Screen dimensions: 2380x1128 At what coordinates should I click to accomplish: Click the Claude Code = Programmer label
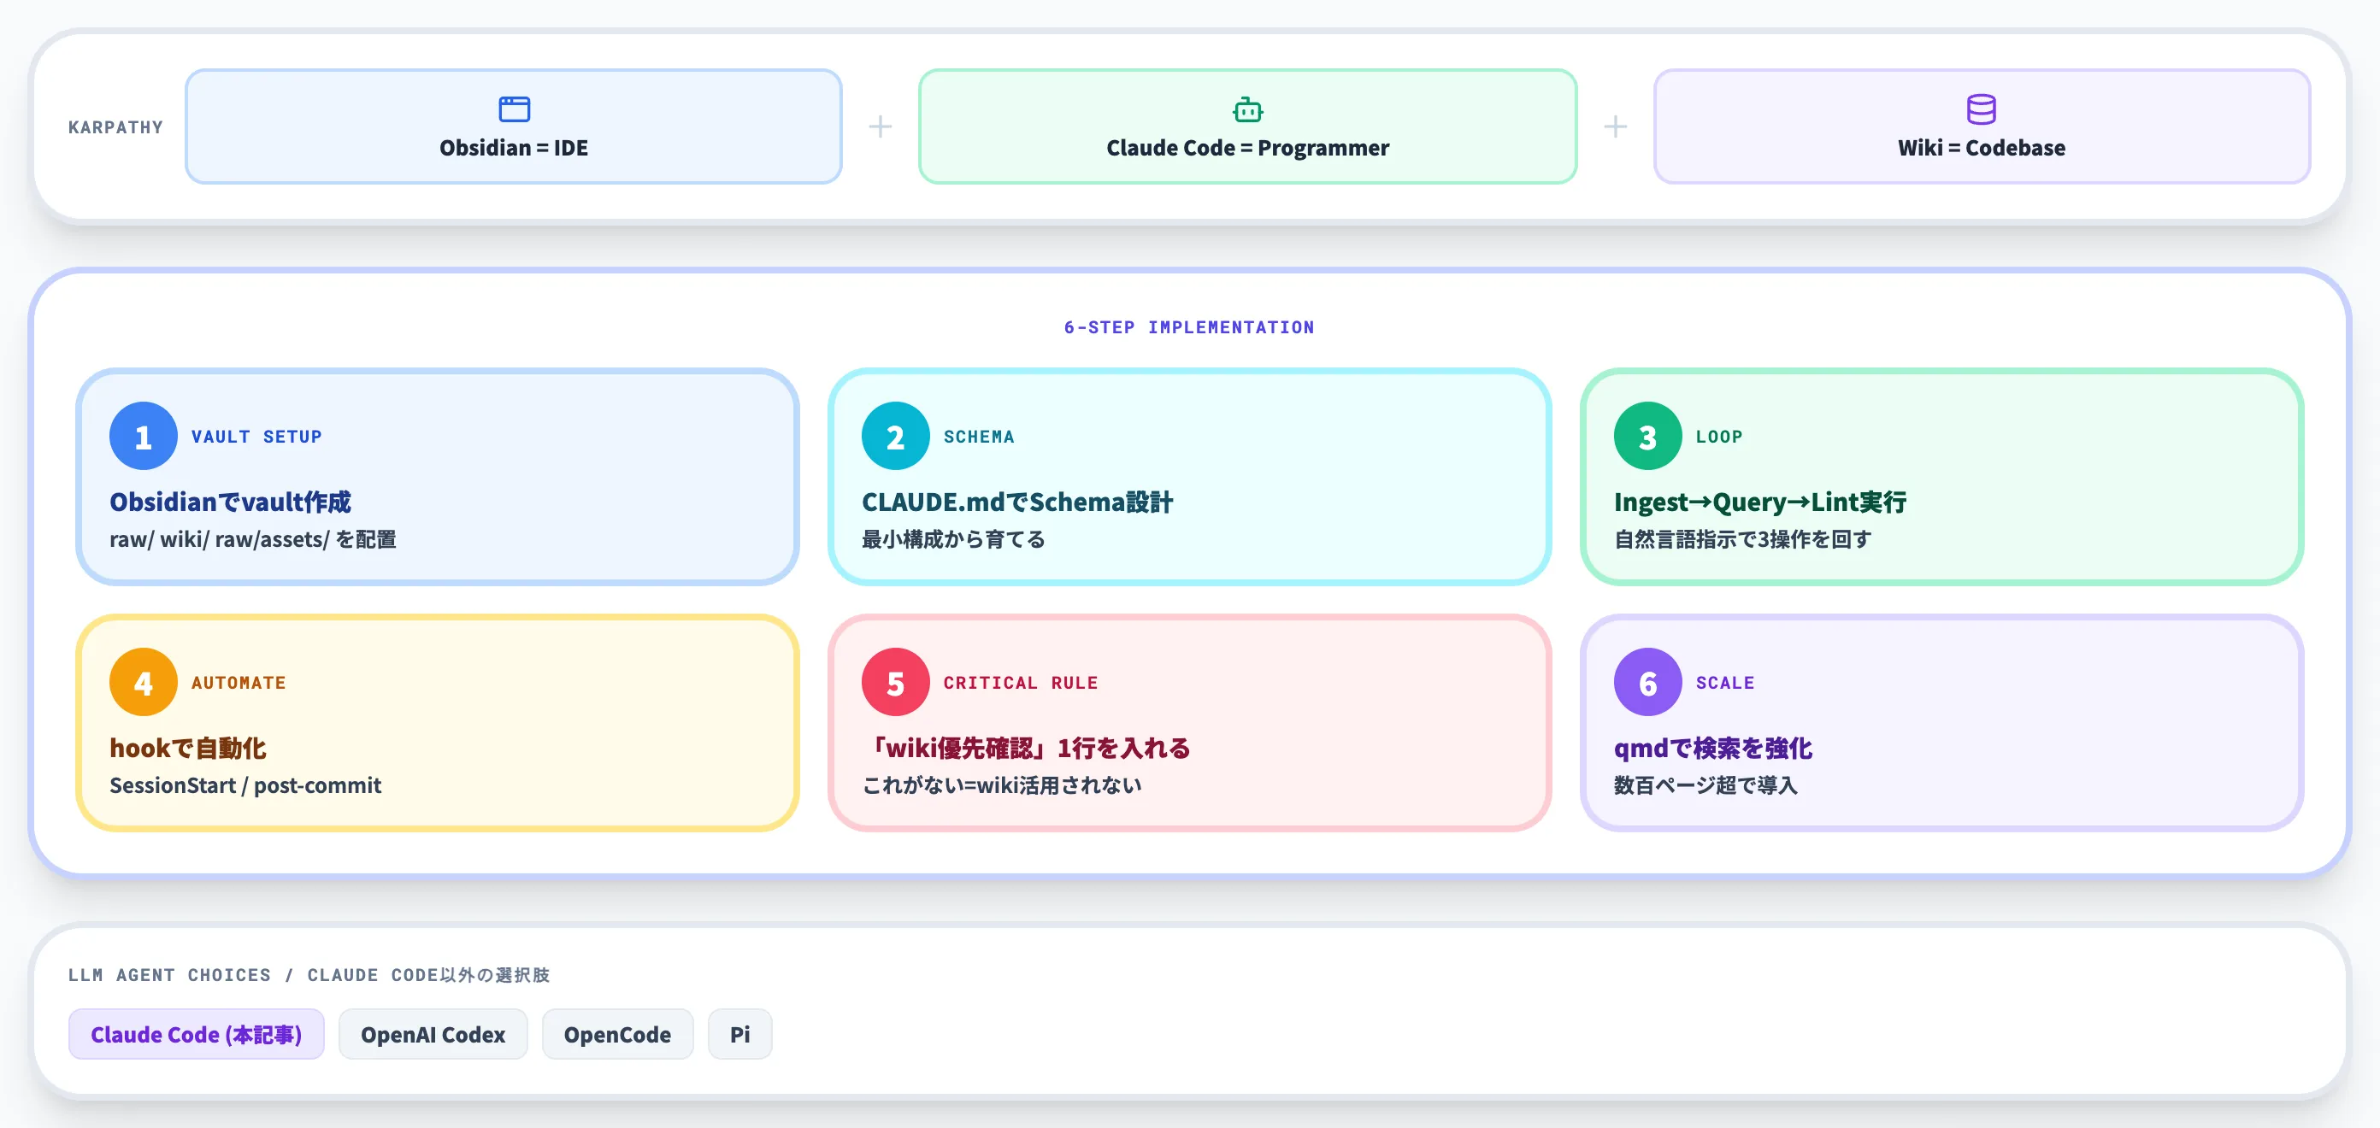pos(1247,148)
